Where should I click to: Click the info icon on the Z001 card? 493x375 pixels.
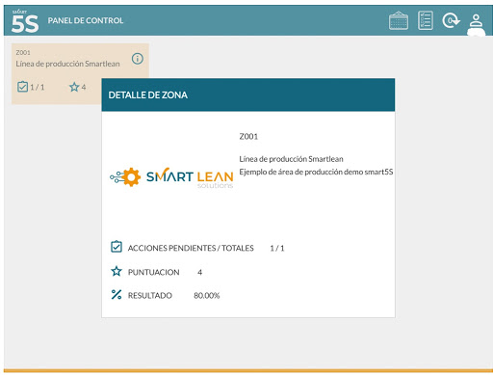coord(138,59)
